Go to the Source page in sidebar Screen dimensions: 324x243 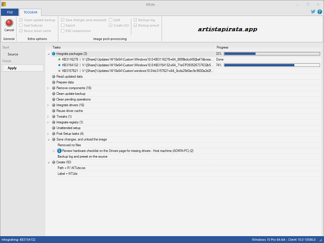tap(13, 54)
